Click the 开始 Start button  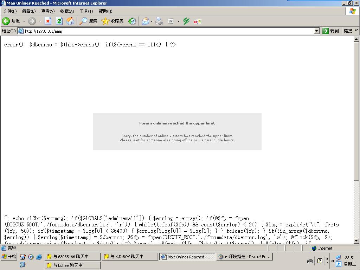coord(9,257)
